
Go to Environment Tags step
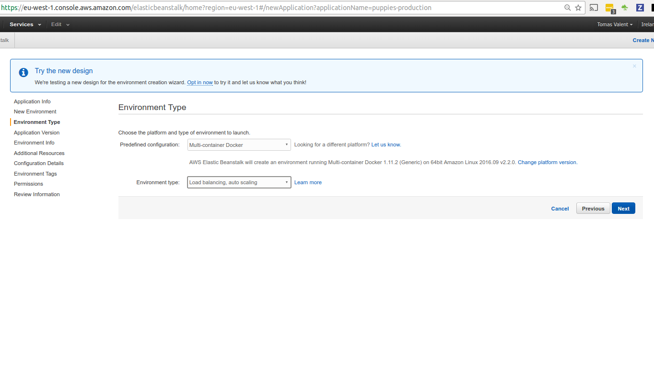pyautogui.click(x=35, y=174)
